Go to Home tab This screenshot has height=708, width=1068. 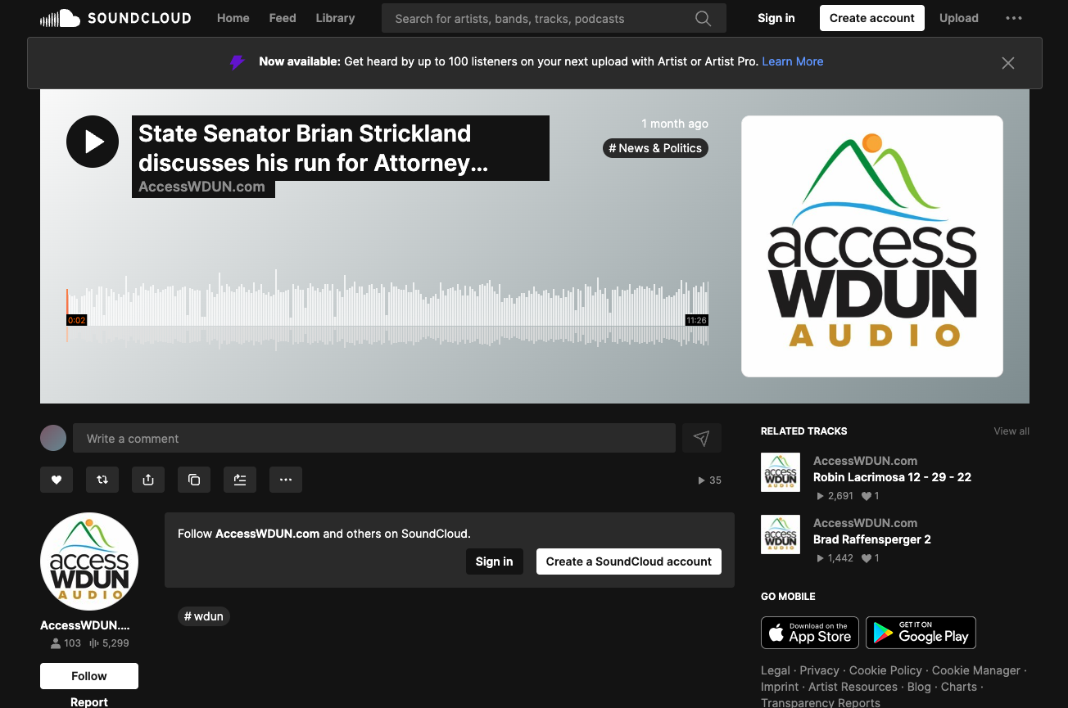(233, 18)
